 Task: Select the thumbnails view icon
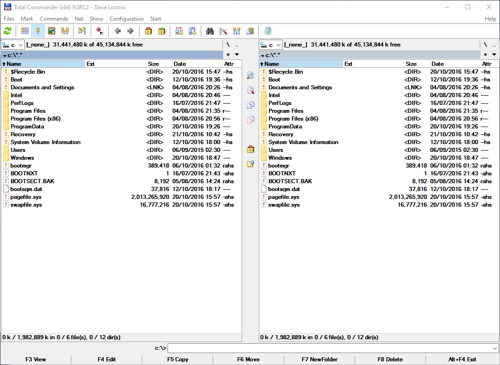(51, 31)
